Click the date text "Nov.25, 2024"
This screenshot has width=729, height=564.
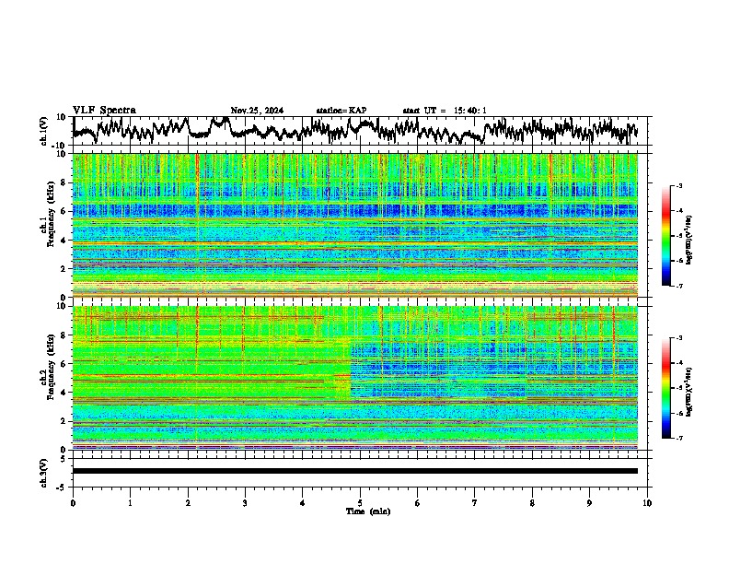257,111
